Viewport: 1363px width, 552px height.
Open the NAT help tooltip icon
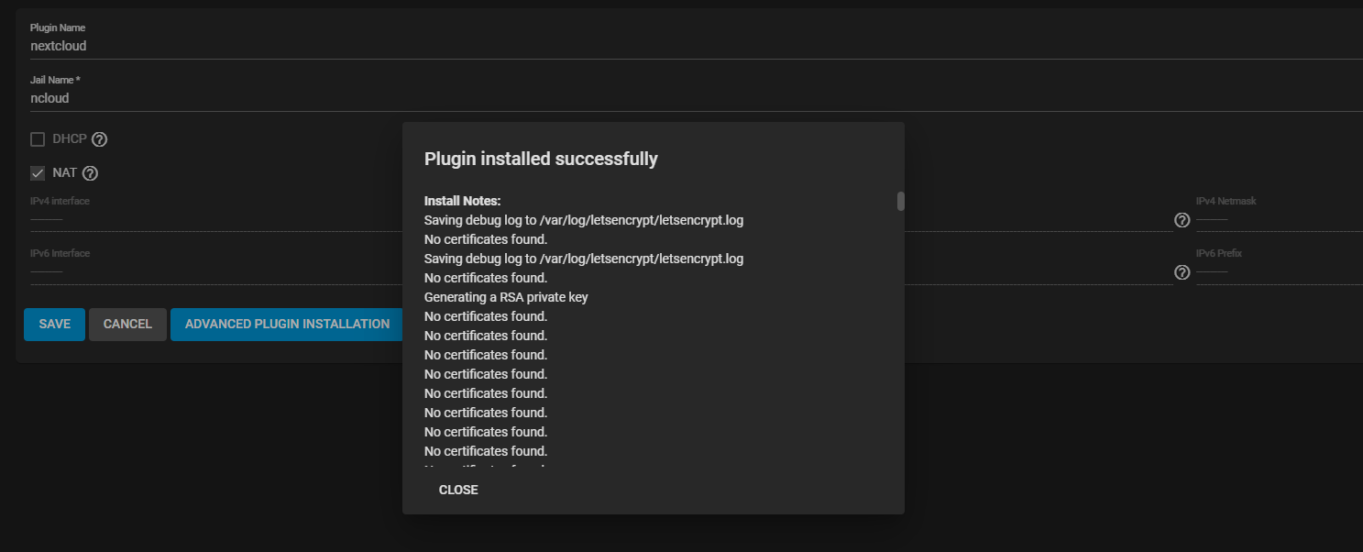click(90, 173)
